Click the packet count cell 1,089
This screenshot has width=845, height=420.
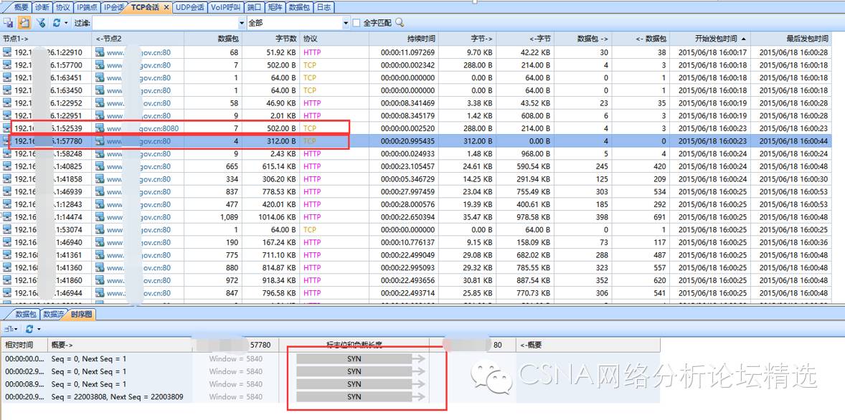[x=229, y=217]
